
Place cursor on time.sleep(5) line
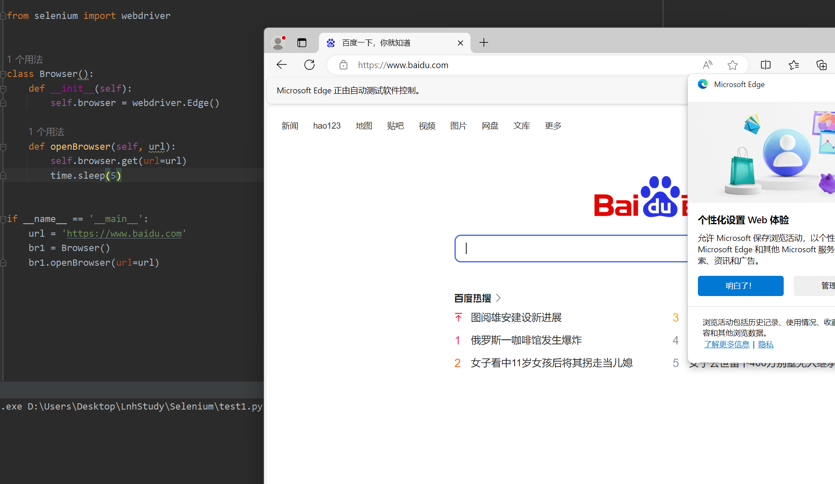click(86, 175)
